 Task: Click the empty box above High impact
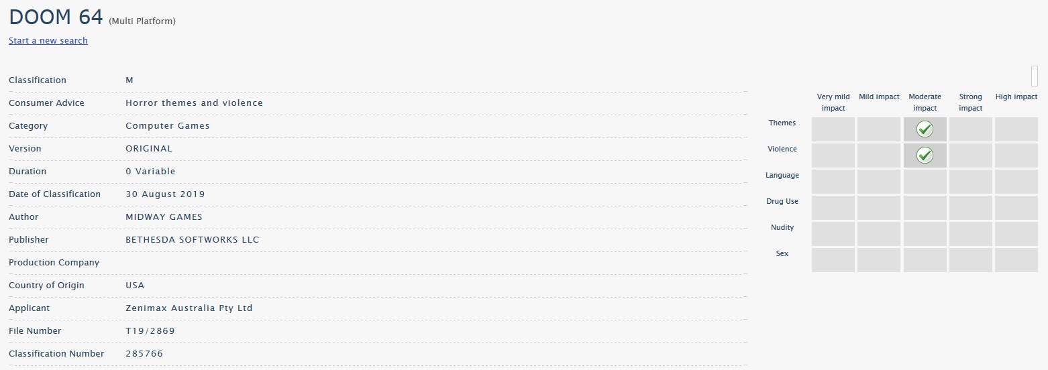coord(1035,76)
